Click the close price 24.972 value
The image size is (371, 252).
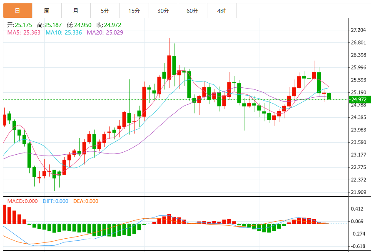[x=112, y=25]
